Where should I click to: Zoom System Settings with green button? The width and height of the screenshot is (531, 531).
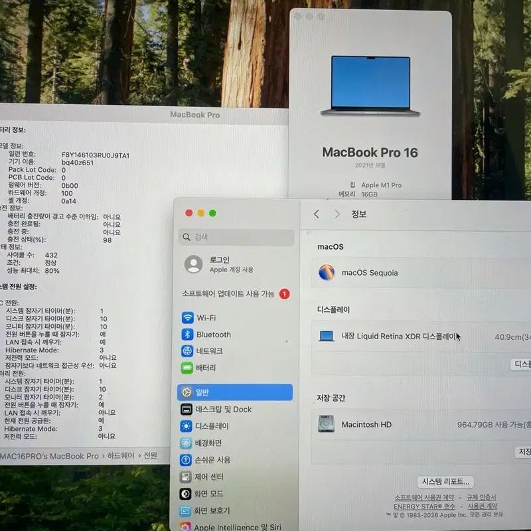tap(212, 213)
